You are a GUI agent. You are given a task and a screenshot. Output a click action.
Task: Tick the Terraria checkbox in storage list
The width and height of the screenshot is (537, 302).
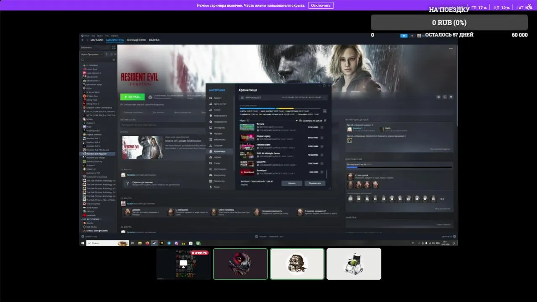tap(322, 127)
